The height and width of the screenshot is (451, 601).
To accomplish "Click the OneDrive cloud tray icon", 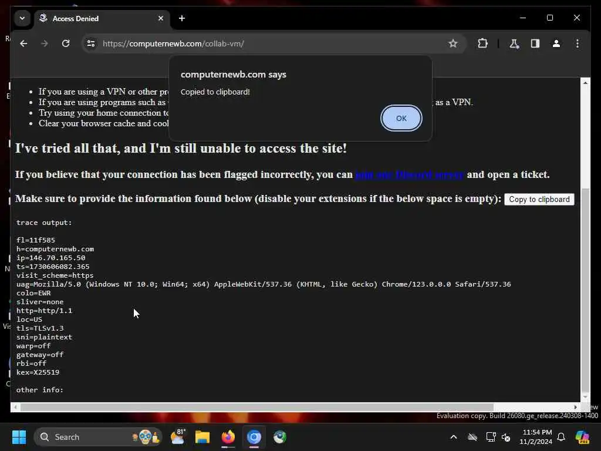I will click(472, 437).
